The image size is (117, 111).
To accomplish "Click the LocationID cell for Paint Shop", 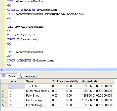I will tap(16, 96).
